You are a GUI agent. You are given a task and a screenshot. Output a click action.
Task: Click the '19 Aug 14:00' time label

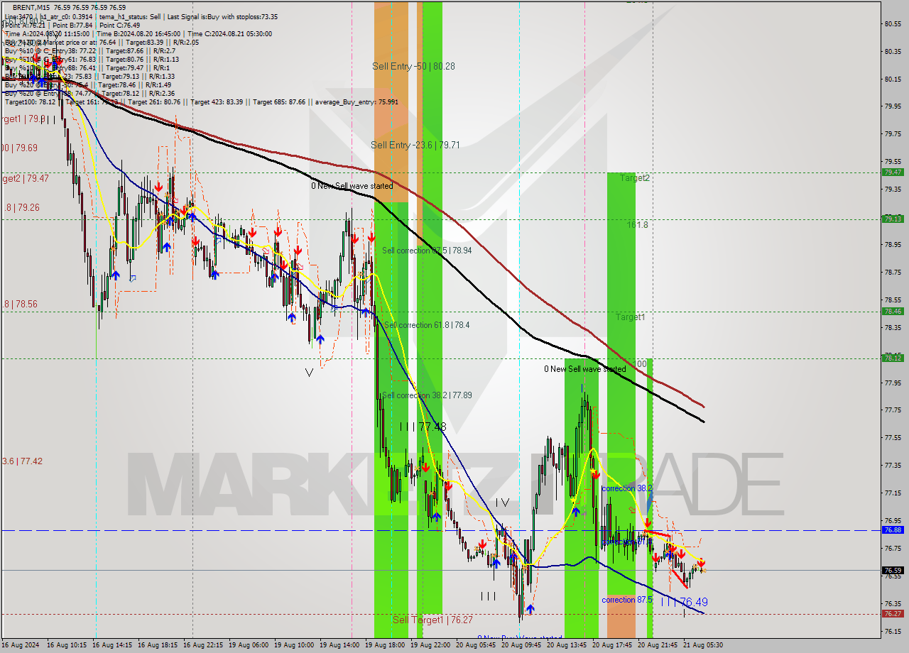341,645
